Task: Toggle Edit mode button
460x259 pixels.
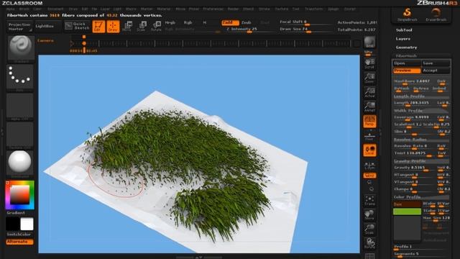Action: tap(98, 26)
